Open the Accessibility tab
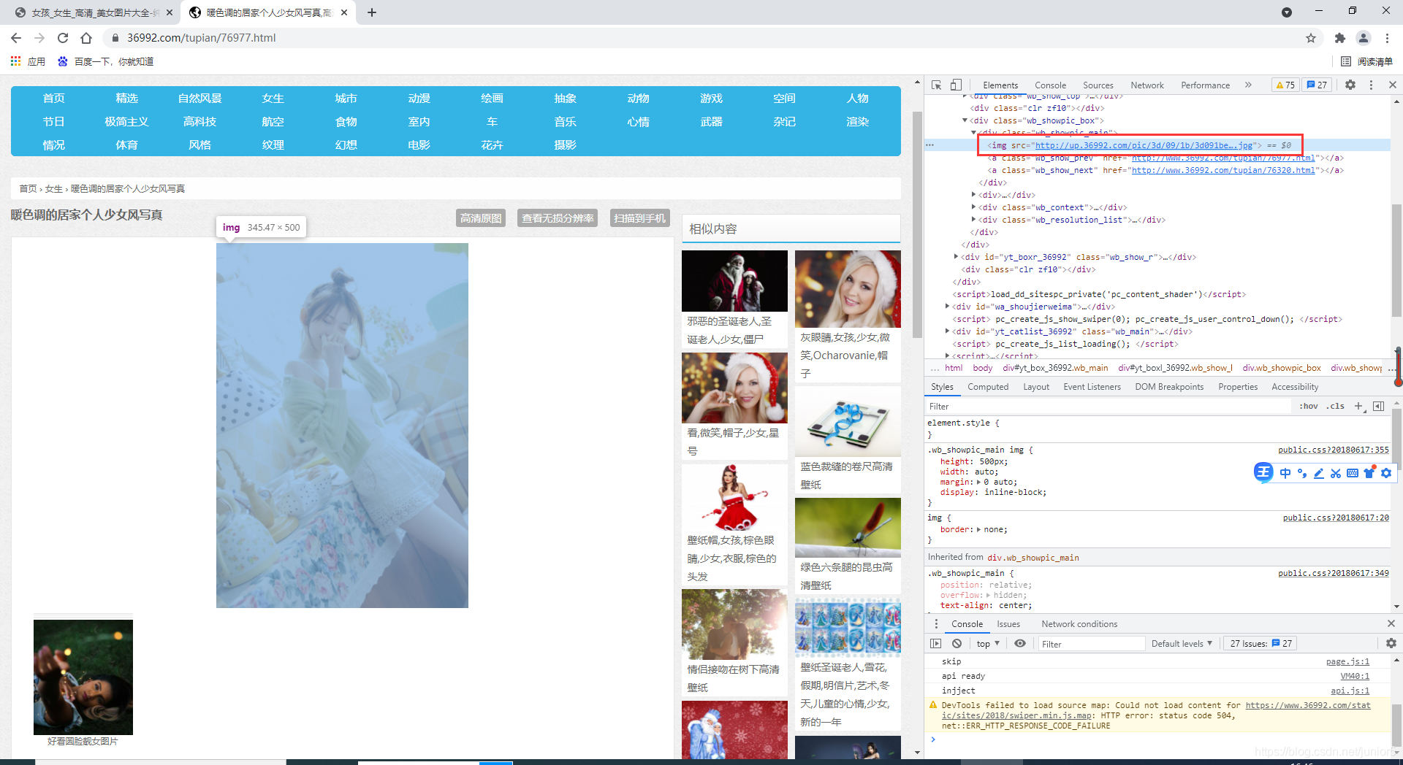The width and height of the screenshot is (1403, 765). pos(1295,387)
